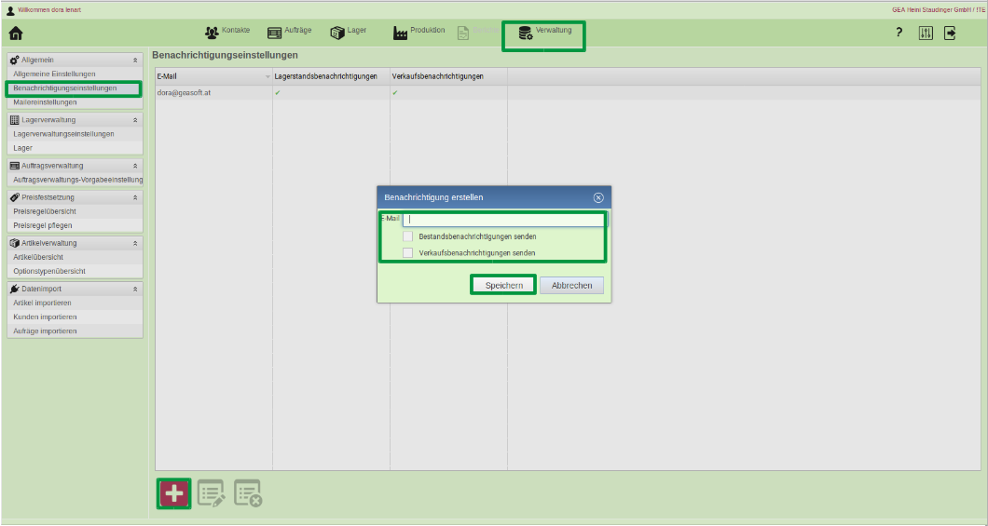Image resolution: width=988 pixels, height=526 pixels.
Task: Open the Kontakte menu
Action: click(x=227, y=33)
